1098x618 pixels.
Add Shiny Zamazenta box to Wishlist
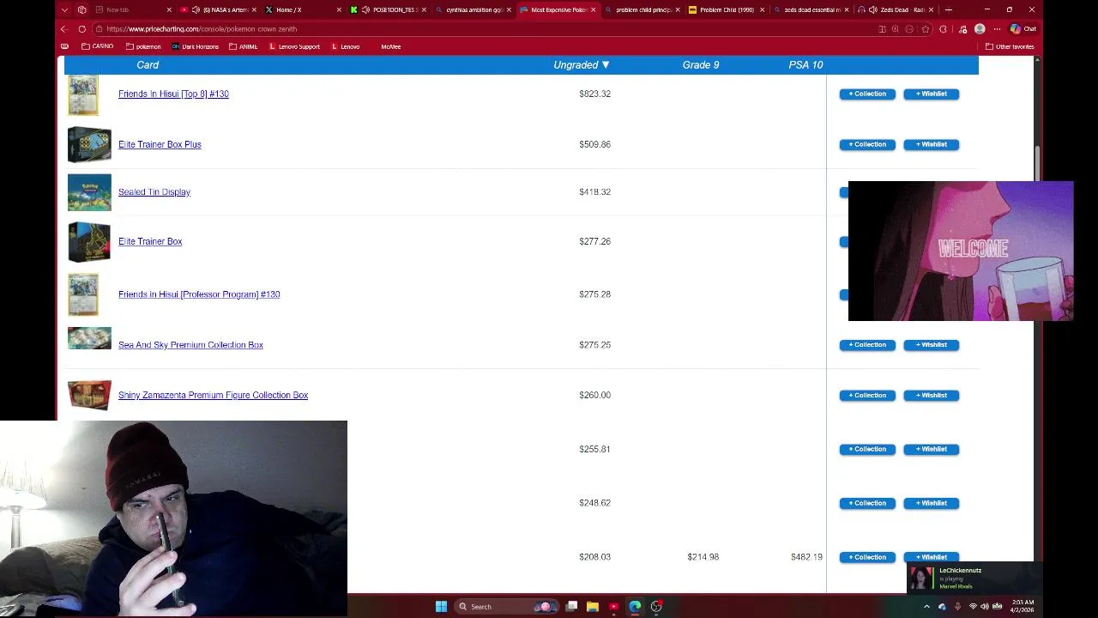[x=932, y=396]
